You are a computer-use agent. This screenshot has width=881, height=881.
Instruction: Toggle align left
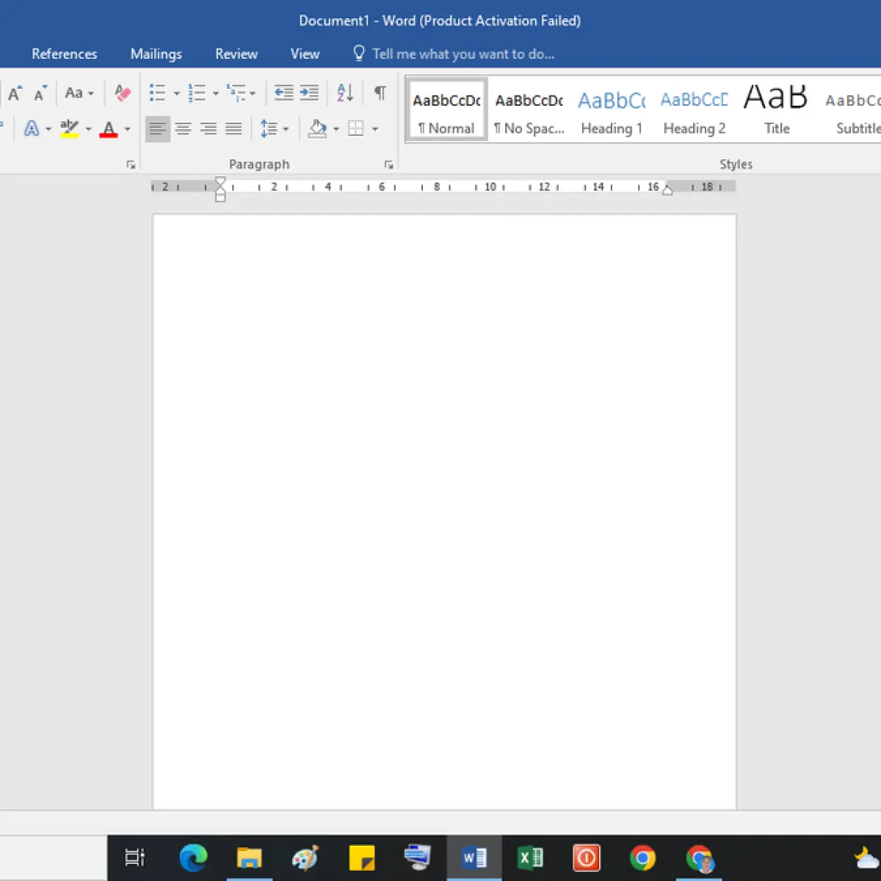157,129
